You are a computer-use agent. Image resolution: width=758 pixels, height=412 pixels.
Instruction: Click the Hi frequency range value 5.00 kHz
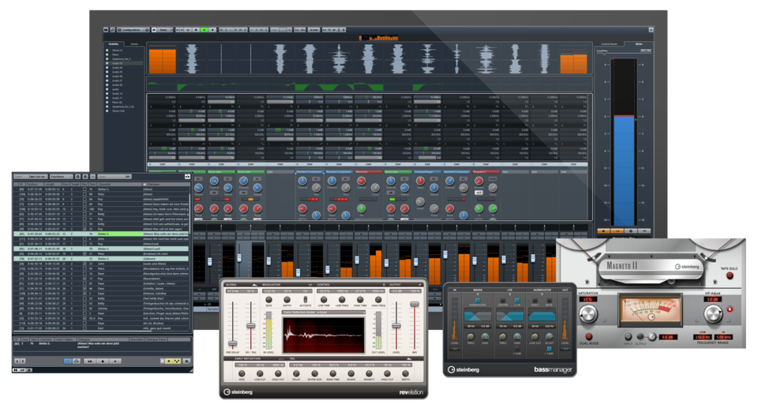724,337
